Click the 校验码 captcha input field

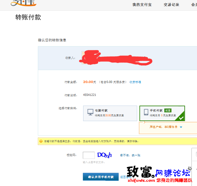click(89, 155)
